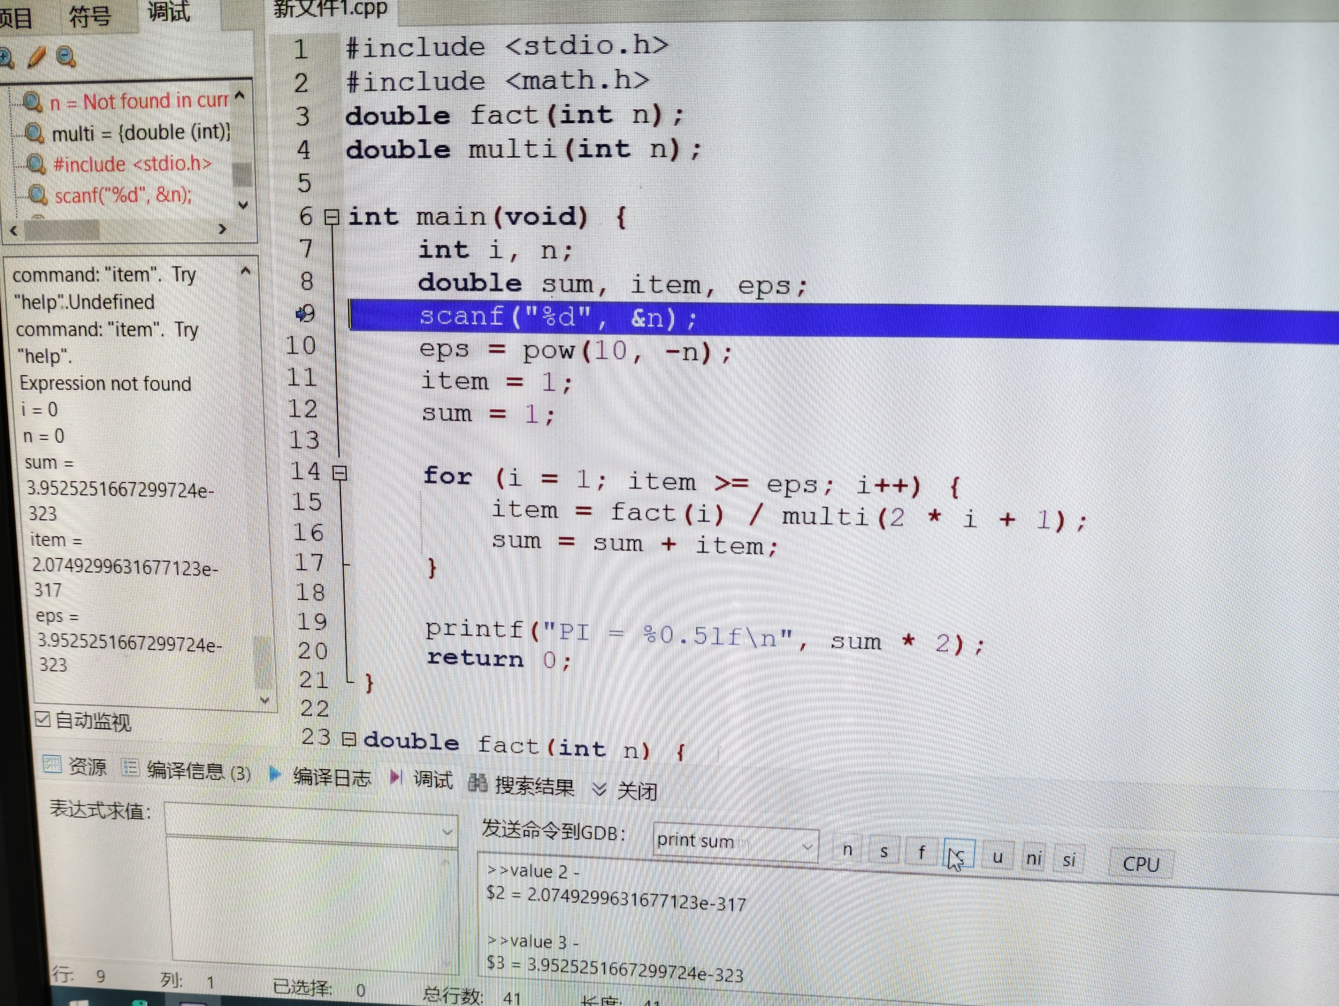Collapse the main function fold marker

[332, 217]
